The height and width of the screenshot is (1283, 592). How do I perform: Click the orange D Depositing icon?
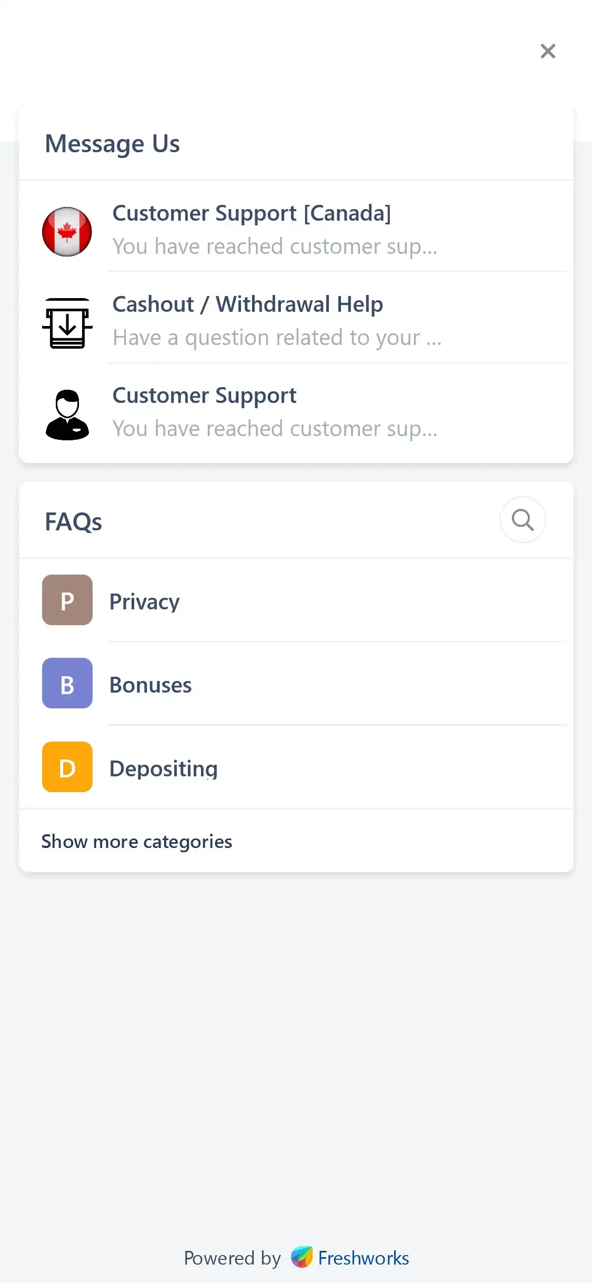tap(67, 767)
